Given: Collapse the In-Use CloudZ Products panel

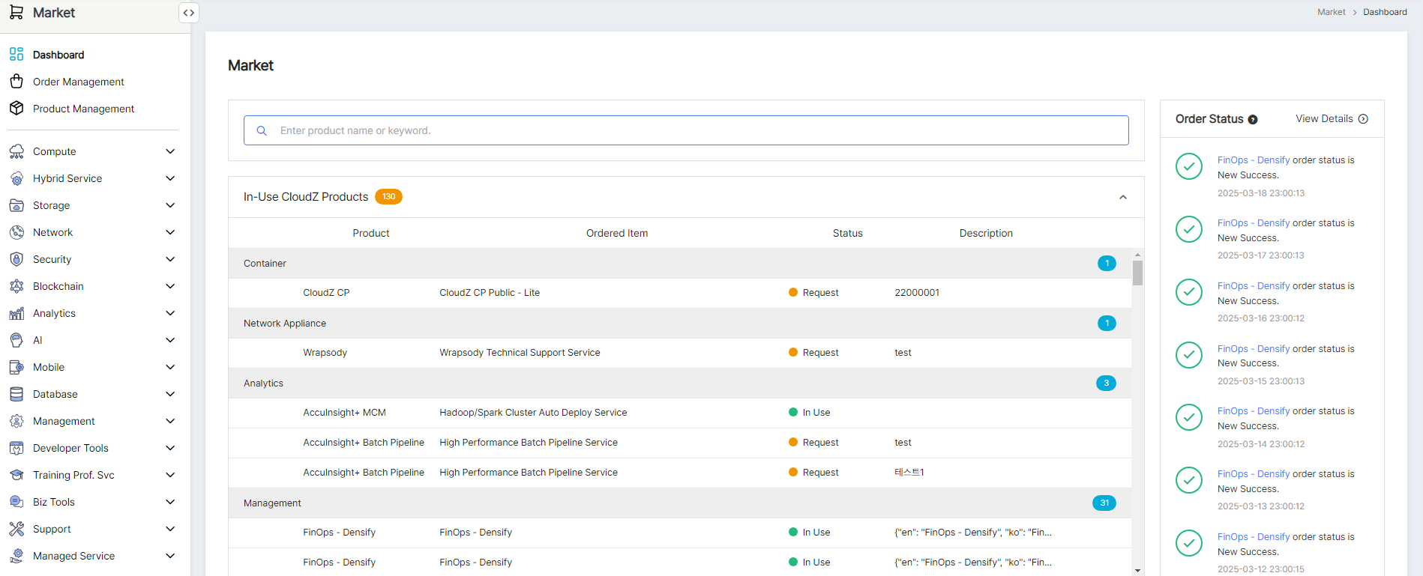Looking at the screenshot, I should (x=1123, y=197).
